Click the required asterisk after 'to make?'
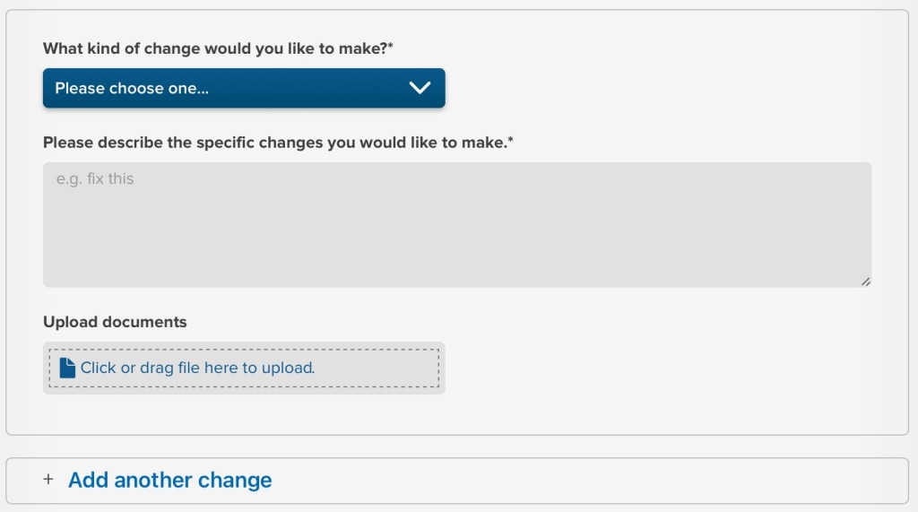 pos(391,45)
